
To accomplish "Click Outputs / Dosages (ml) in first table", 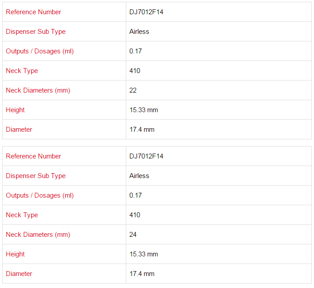I will coord(40,51).
